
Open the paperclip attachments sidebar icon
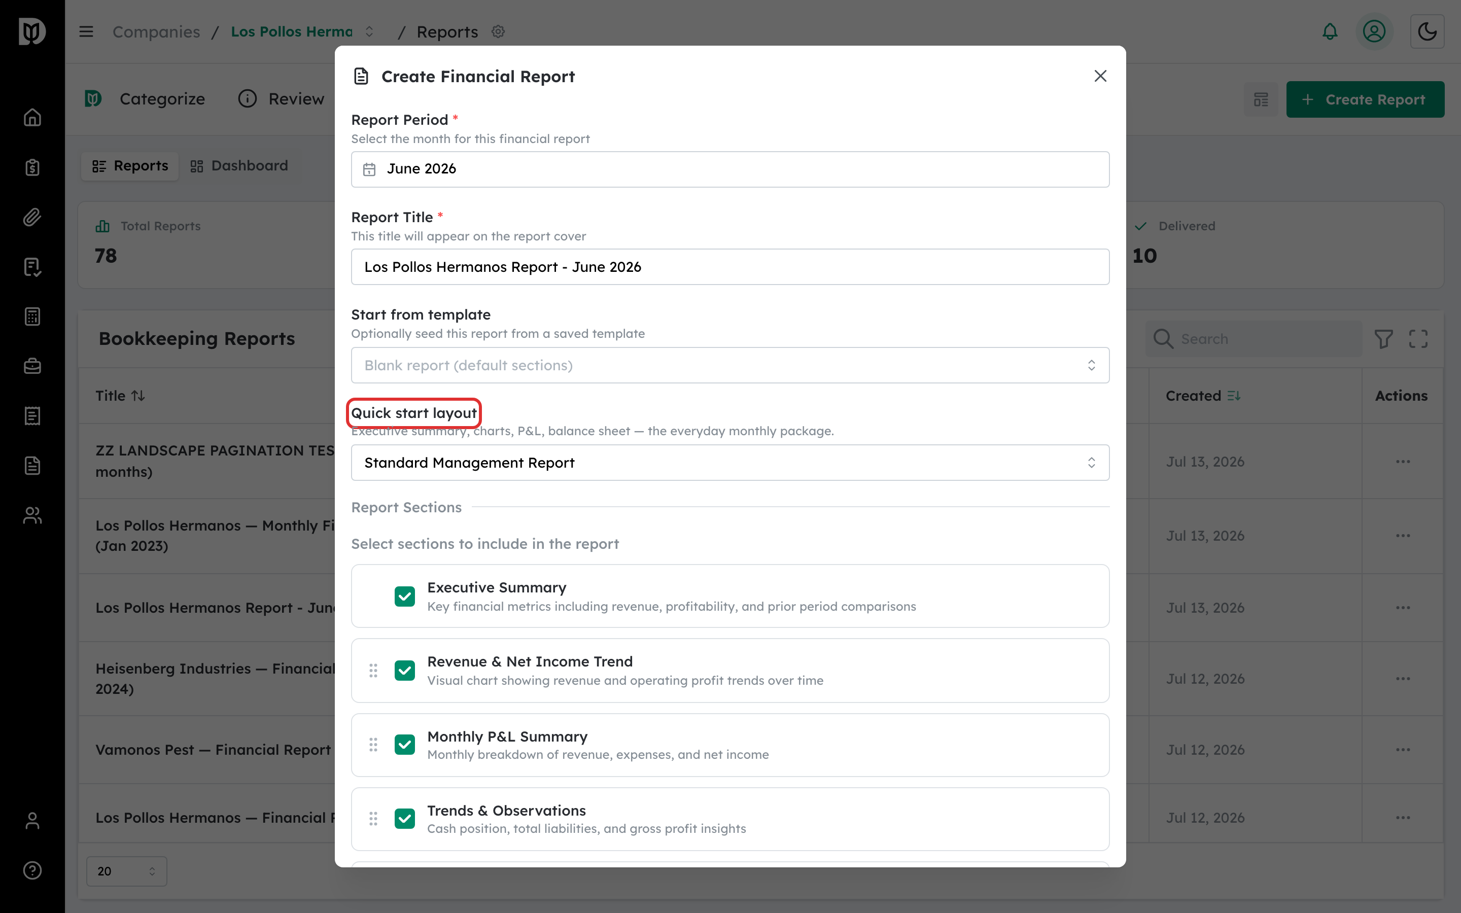[32, 217]
